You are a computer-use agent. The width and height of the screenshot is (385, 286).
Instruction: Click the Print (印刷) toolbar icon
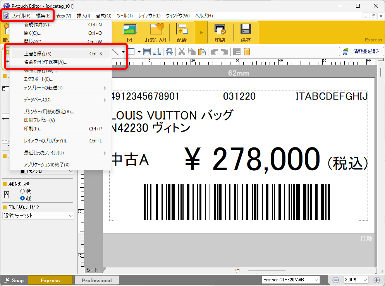220,32
